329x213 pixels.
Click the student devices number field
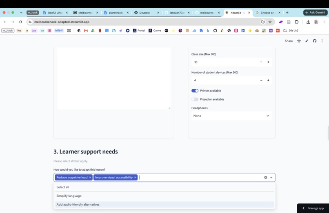click(225, 80)
